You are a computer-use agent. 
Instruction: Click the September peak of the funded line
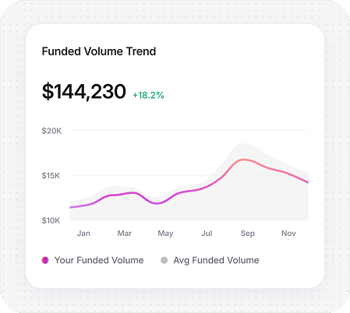pos(243,160)
